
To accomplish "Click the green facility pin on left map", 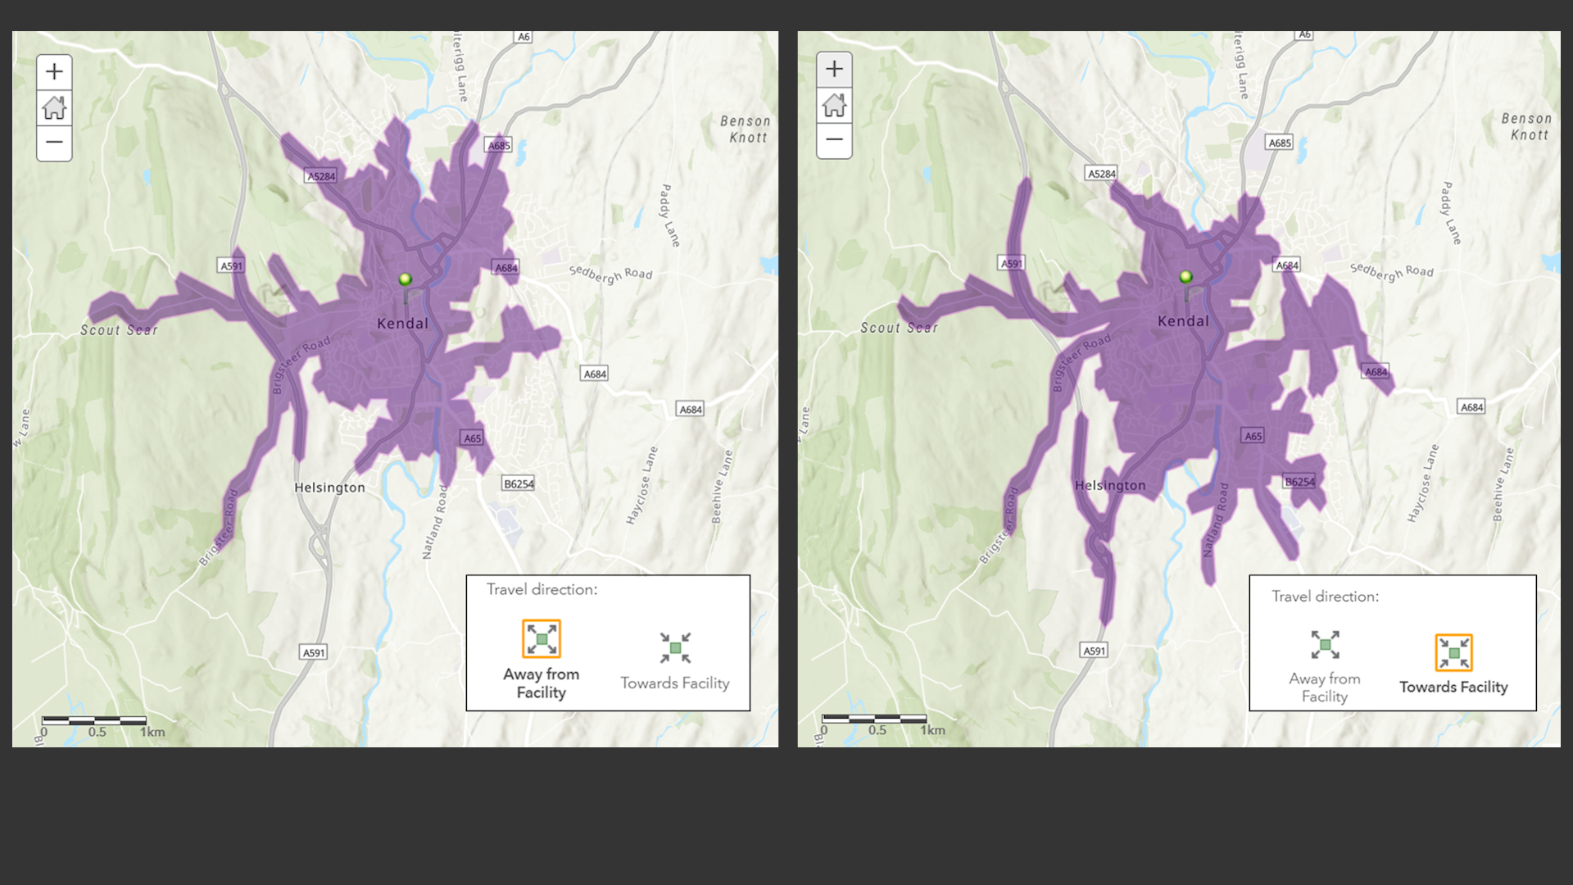I will coord(405,281).
